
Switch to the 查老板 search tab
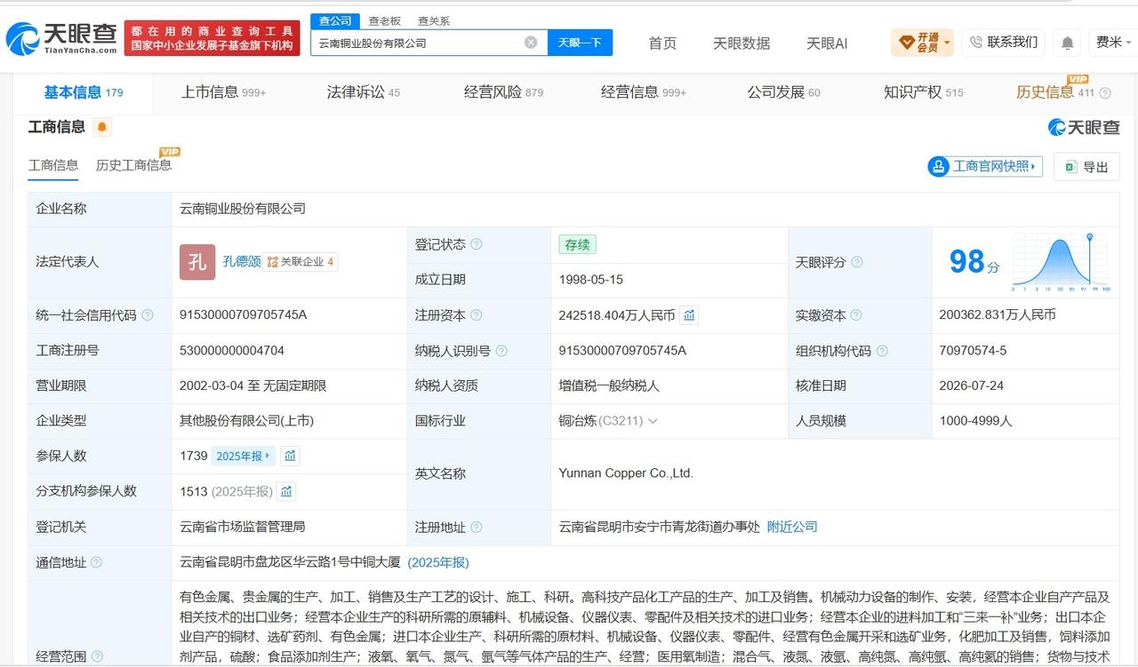(x=385, y=20)
